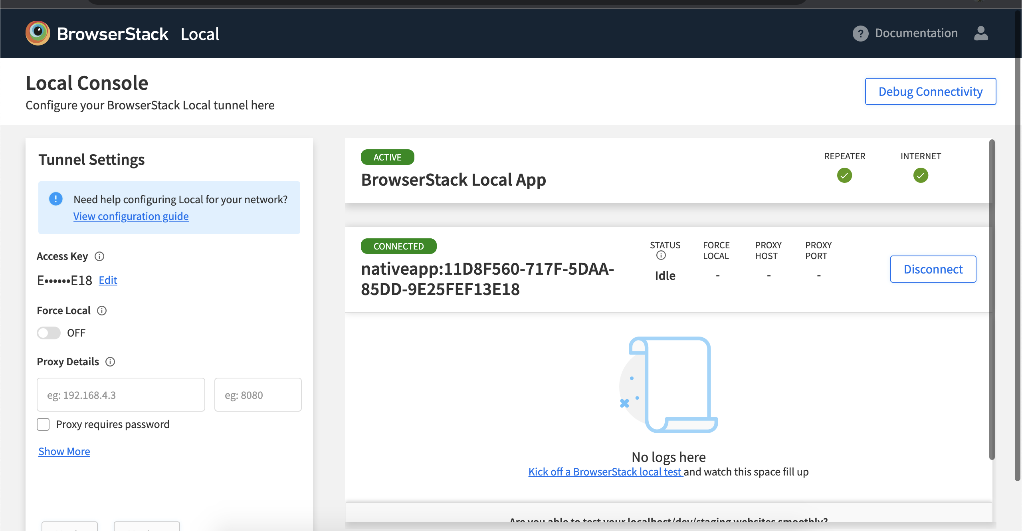
Task: Click the proxy host input field
Action: click(x=121, y=395)
